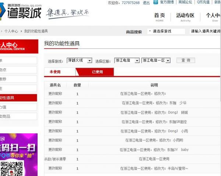Open the 官方微博 link
The width and height of the screenshot is (221, 176).
point(167,2)
